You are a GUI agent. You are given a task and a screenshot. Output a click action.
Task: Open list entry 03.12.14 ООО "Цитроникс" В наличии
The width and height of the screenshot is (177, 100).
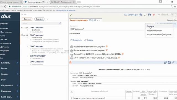(45, 30)
